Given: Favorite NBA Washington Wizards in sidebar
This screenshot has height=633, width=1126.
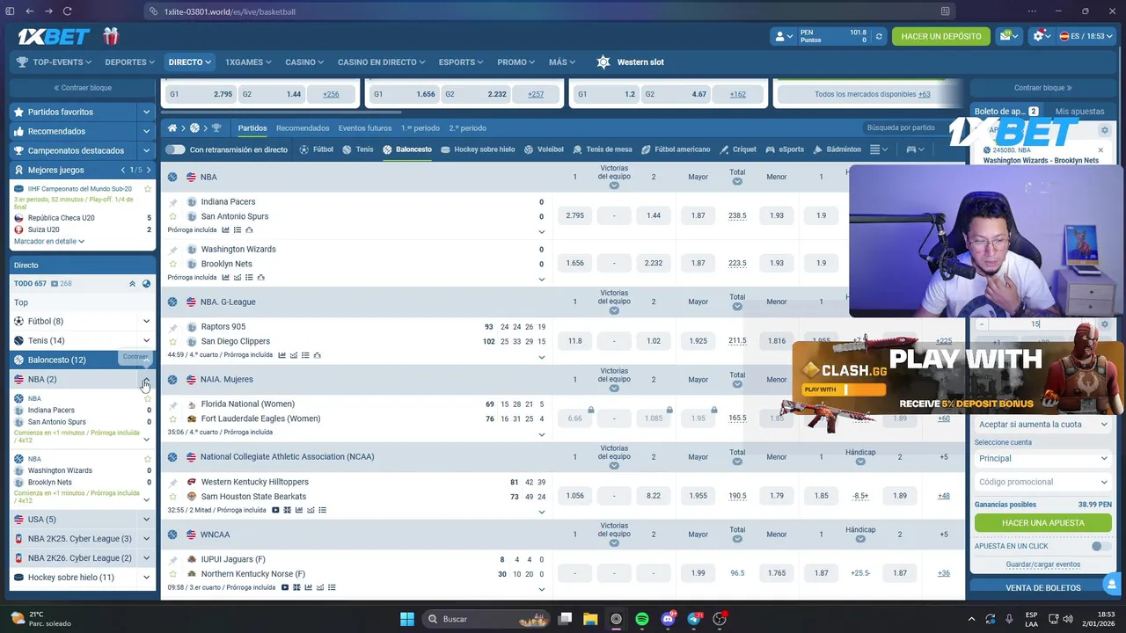Looking at the screenshot, I should tap(148, 459).
